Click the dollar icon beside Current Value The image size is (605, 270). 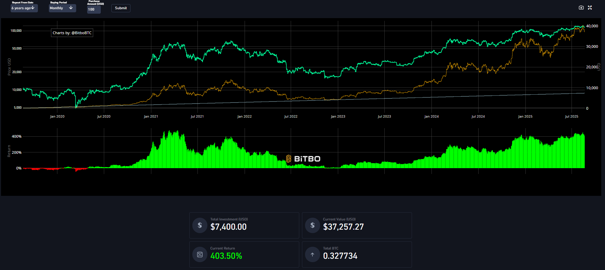[x=313, y=225]
